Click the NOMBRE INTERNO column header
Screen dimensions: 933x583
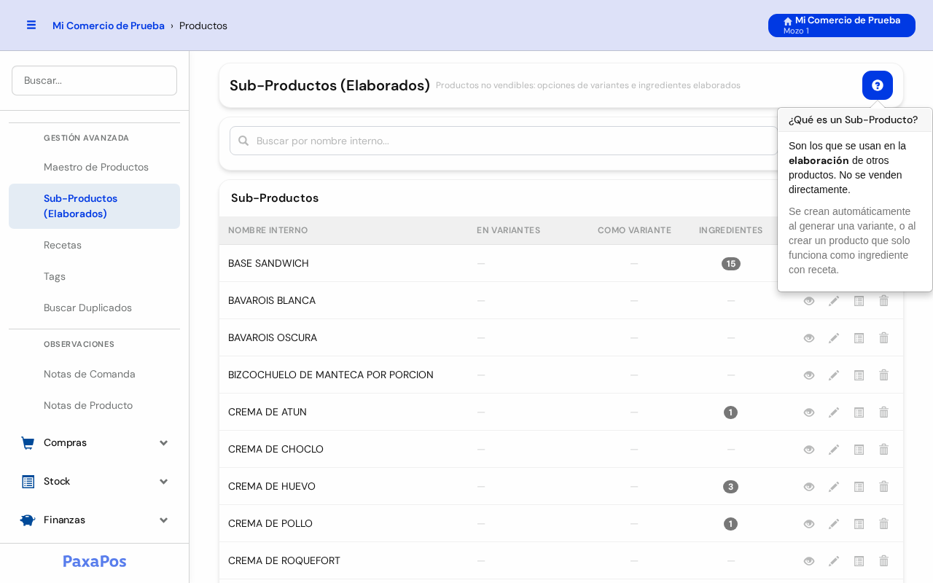(268, 230)
